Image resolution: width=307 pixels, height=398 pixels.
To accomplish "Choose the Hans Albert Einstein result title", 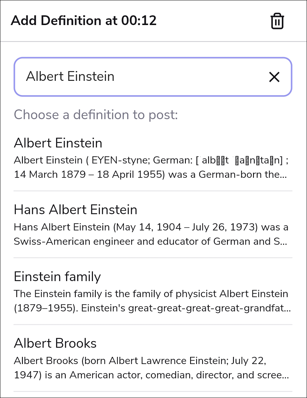I will point(75,210).
